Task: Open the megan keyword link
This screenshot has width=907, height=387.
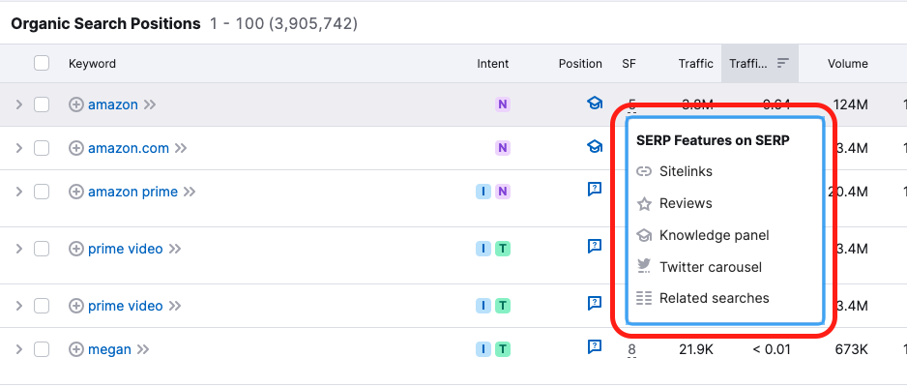Action: pos(109,349)
